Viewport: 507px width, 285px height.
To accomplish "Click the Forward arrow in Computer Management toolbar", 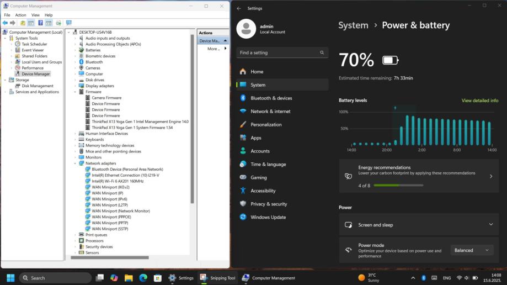I will tap(13, 23).
